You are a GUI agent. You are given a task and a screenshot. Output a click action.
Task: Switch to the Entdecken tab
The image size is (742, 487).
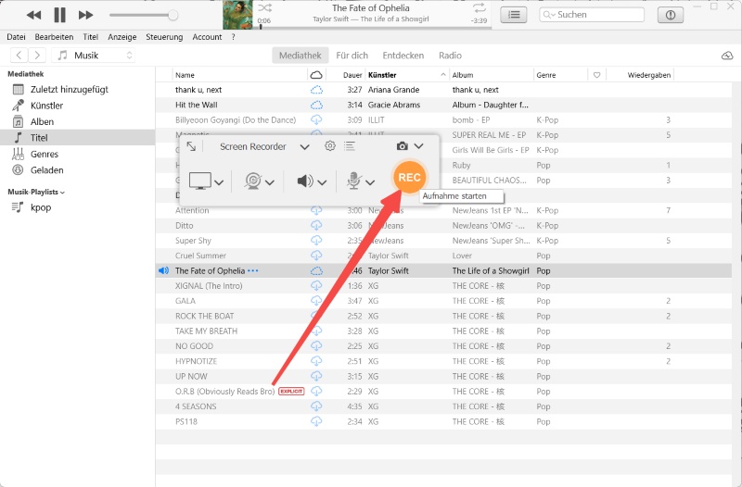pos(403,56)
